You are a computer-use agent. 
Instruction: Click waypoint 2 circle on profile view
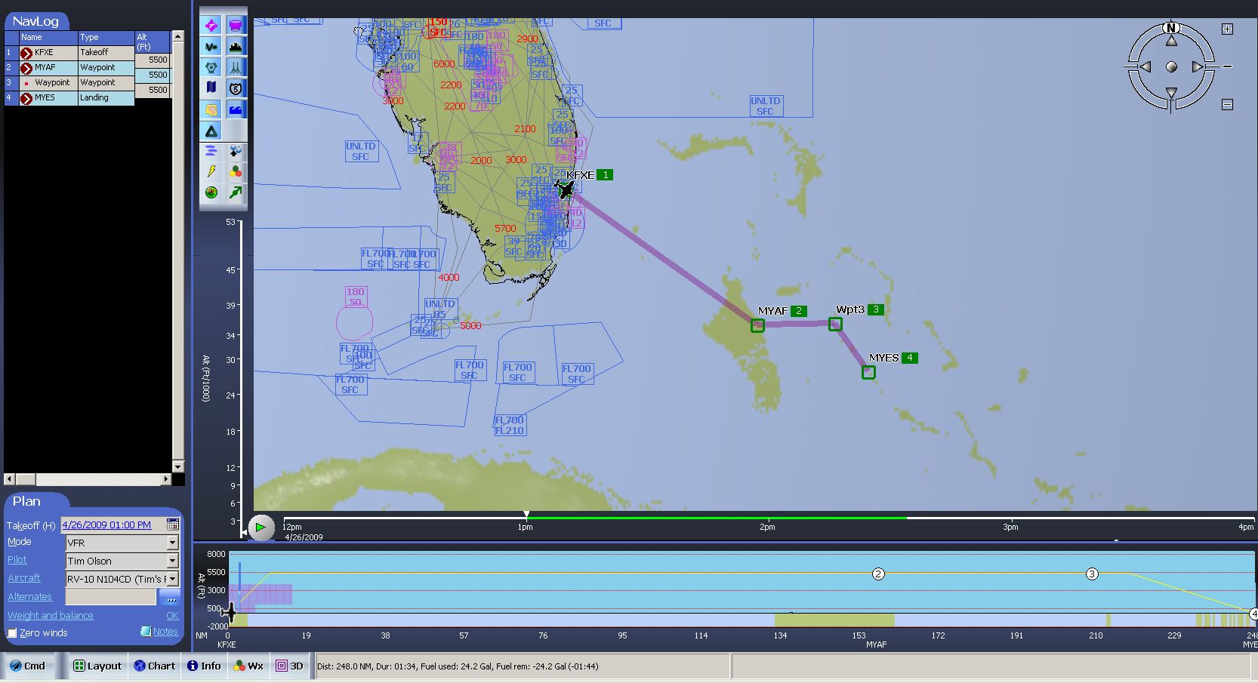pyautogui.click(x=878, y=574)
